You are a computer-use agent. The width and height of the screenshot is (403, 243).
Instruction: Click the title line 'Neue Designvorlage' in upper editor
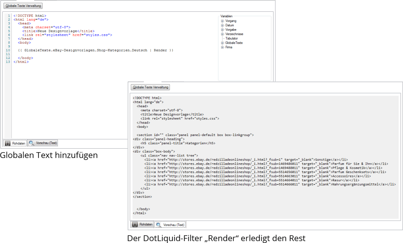click(x=59, y=31)
